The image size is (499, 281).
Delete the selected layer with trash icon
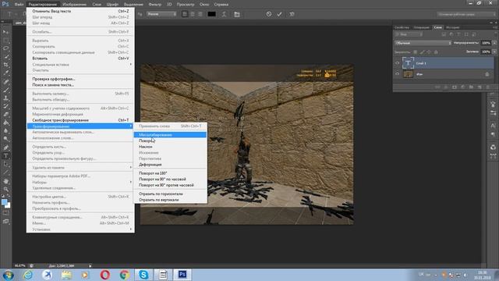click(487, 87)
